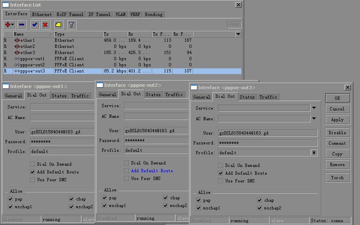Click the red plus Add interface icon
Screen dimensions: 360x225
click(x=8, y=25)
